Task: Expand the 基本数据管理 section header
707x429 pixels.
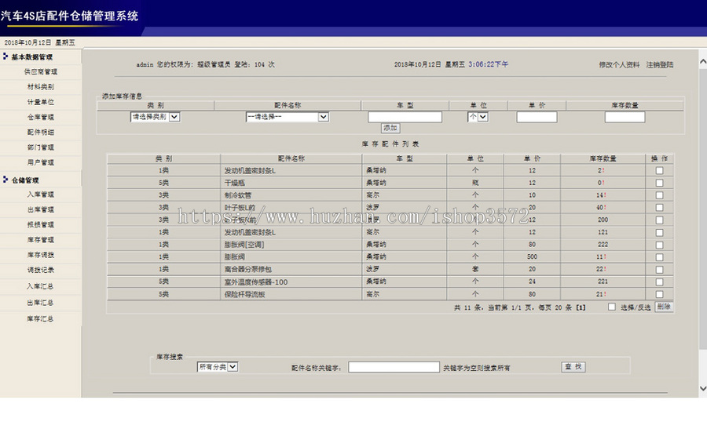Action: click(x=32, y=56)
